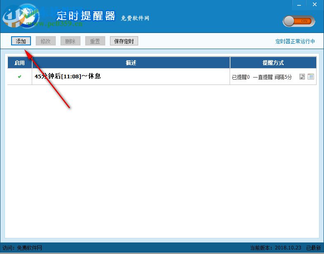The width and height of the screenshot is (324, 254).
Task: Toggle the orange ON timer switch
Action: tap(298, 21)
